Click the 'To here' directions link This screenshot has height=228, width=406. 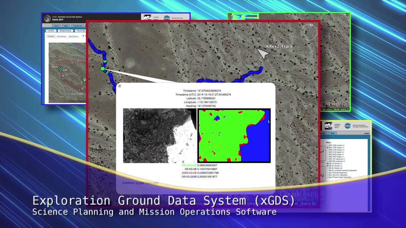pos(140,183)
